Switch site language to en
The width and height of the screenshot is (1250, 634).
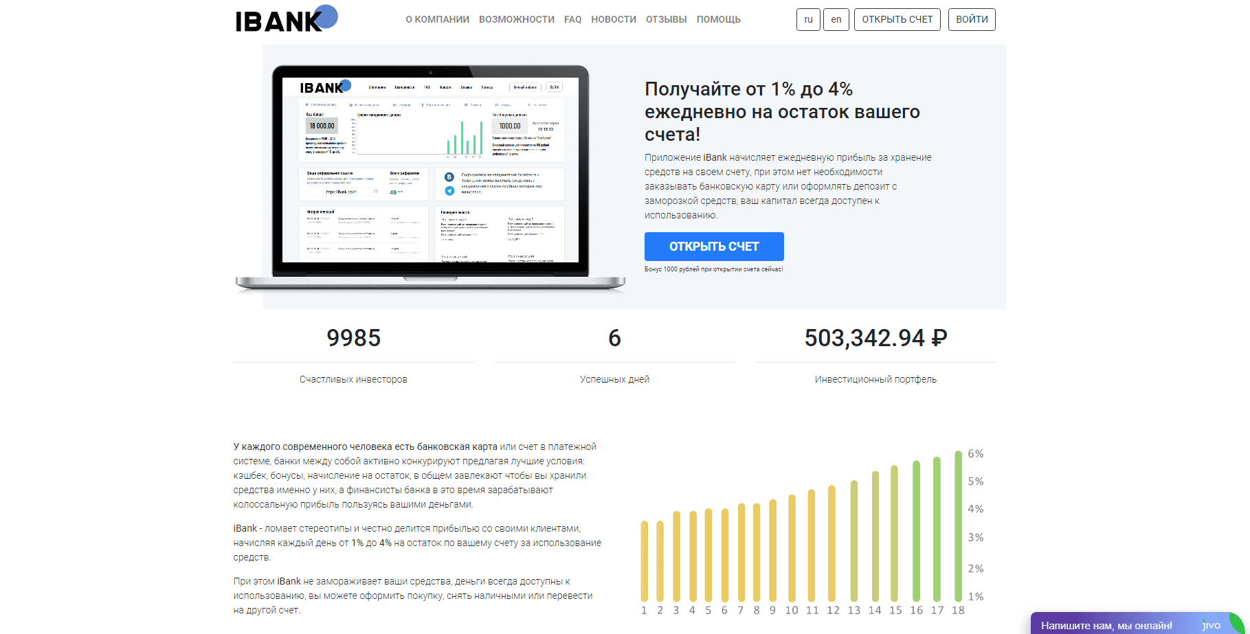click(836, 19)
